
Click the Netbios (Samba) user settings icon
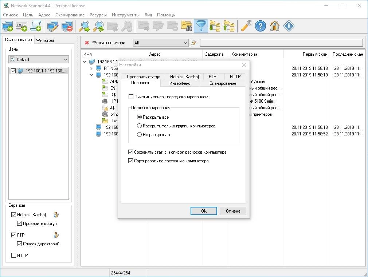[x=56, y=215]
